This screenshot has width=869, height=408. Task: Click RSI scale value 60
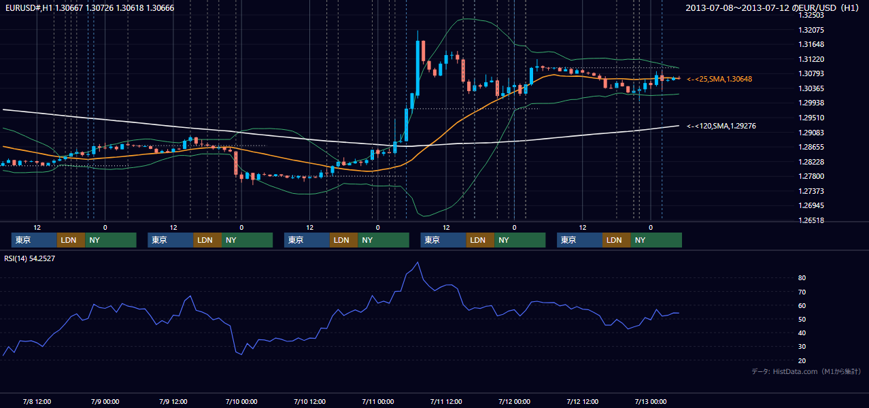[x=802, y=305]
